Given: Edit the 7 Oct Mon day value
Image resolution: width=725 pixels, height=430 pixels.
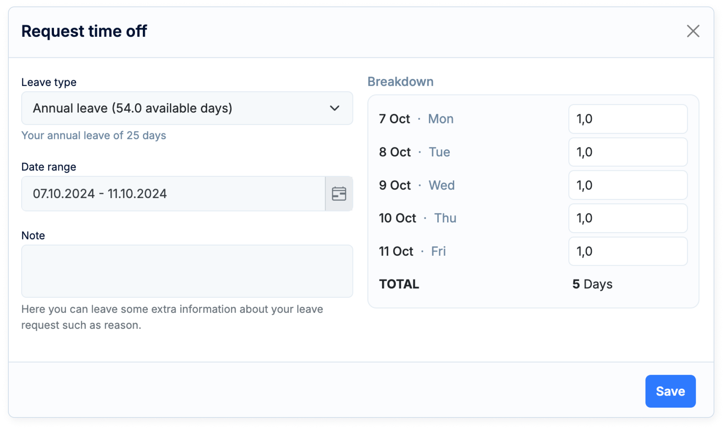Looking at the screenshot, I should point(628,119).
